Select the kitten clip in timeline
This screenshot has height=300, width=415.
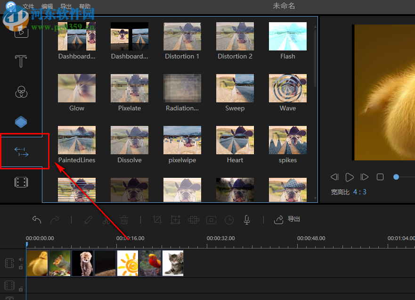click(173, 263)
